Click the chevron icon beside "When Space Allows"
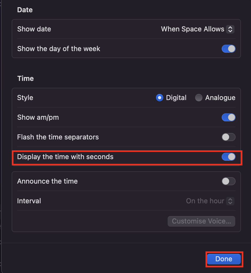Screen dimensions: 251x273 pyautogui.click(x=230, y=29)
